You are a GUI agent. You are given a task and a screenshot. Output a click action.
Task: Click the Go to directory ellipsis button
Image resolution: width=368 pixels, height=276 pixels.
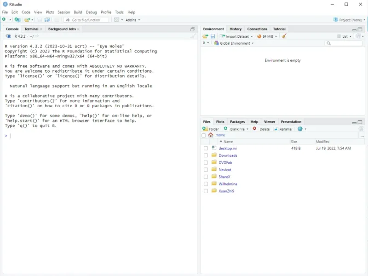click(362, 136)
